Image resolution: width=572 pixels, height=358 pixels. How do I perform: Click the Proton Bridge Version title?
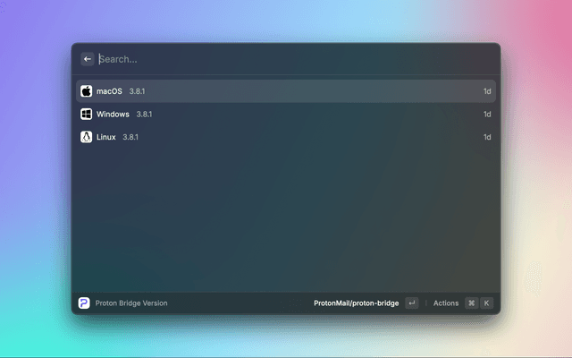(131, 303)
